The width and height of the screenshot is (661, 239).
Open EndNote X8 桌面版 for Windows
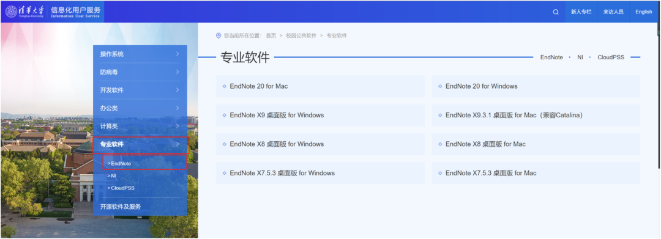click(x=320, y=144)
